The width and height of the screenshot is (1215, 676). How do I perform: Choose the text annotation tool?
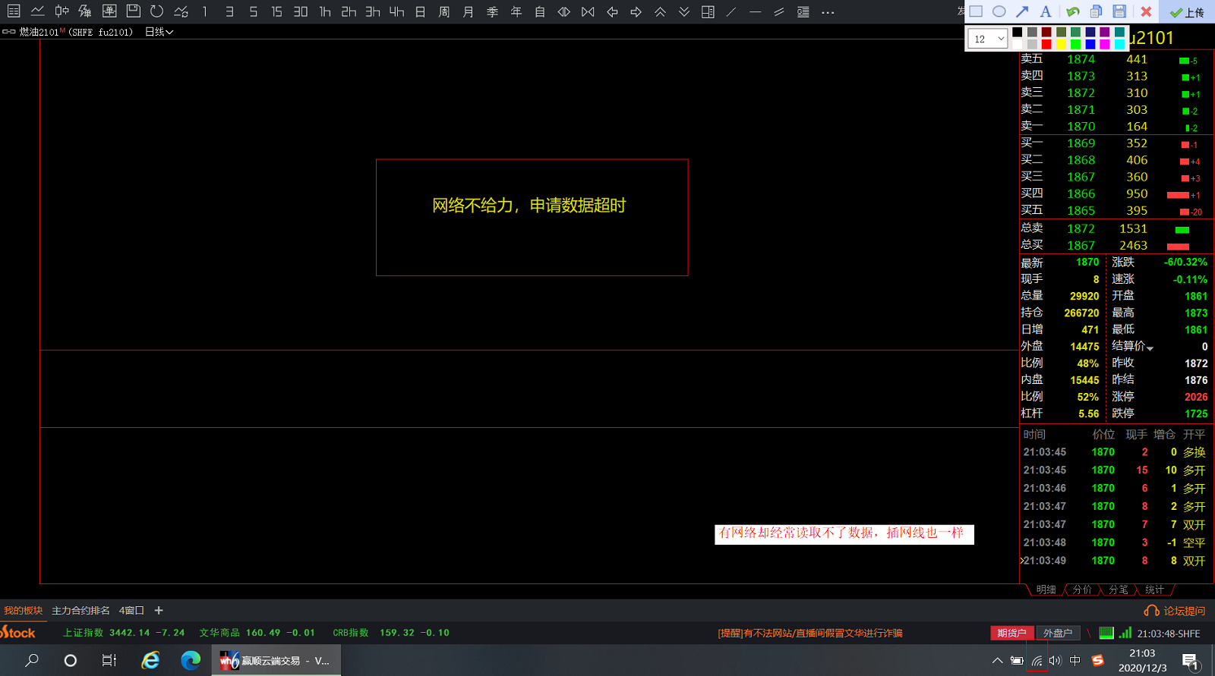pos(1046,11)
